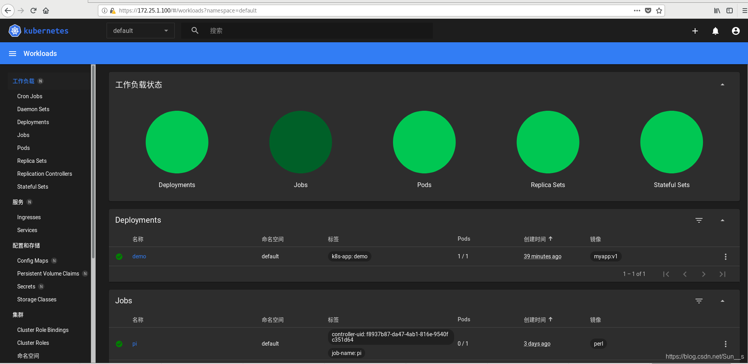Open Daemon Sets in sidebar
This screenshot has width=748, height=364.
(33, 109)
